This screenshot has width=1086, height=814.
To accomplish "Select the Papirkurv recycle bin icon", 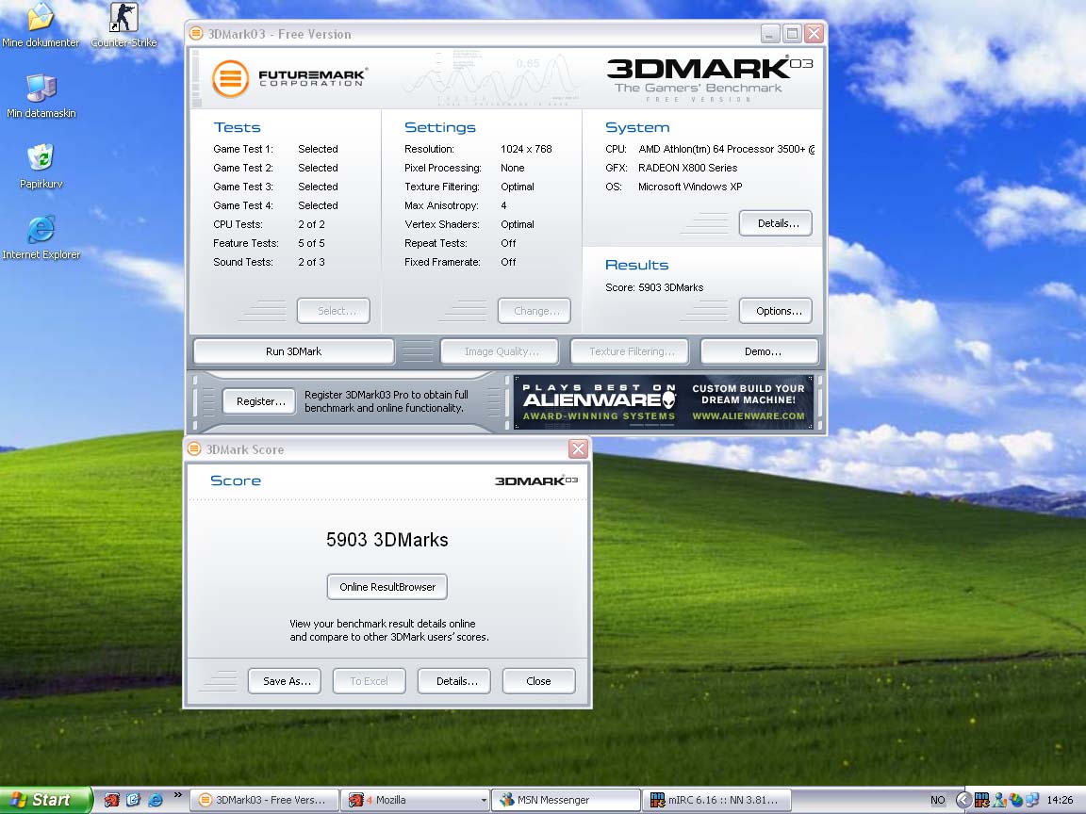I will [x=41, y=166].
